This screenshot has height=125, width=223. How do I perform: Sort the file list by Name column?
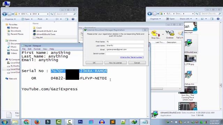[x=36, y=24]
